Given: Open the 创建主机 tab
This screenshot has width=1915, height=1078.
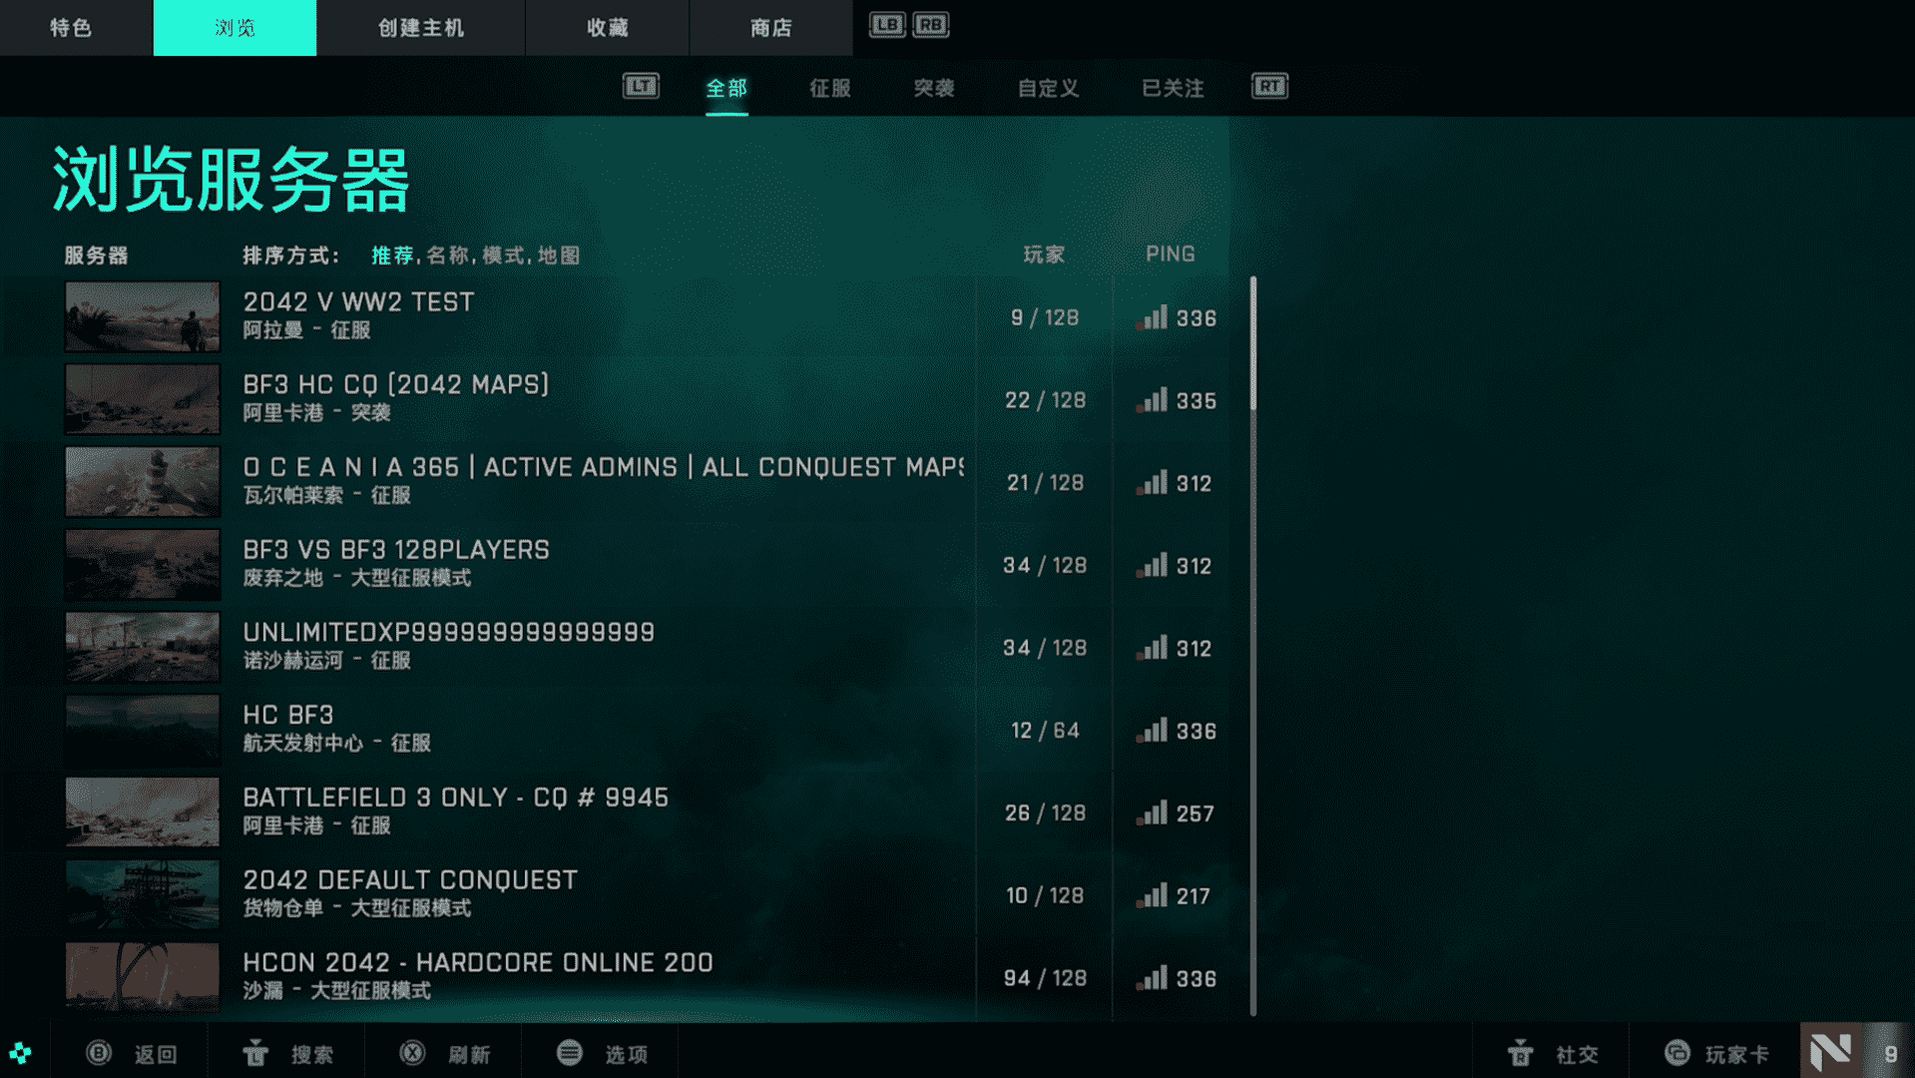Looking at the screenshot, I should coord(420,28).
